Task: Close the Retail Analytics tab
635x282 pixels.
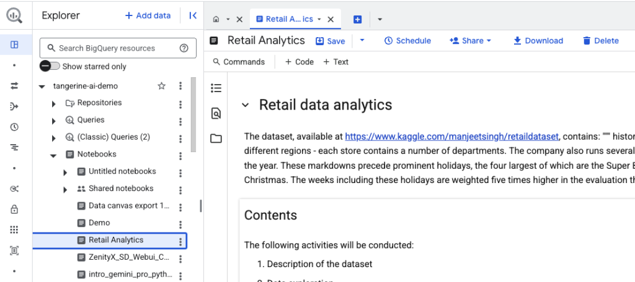Action: coord(331,19)
